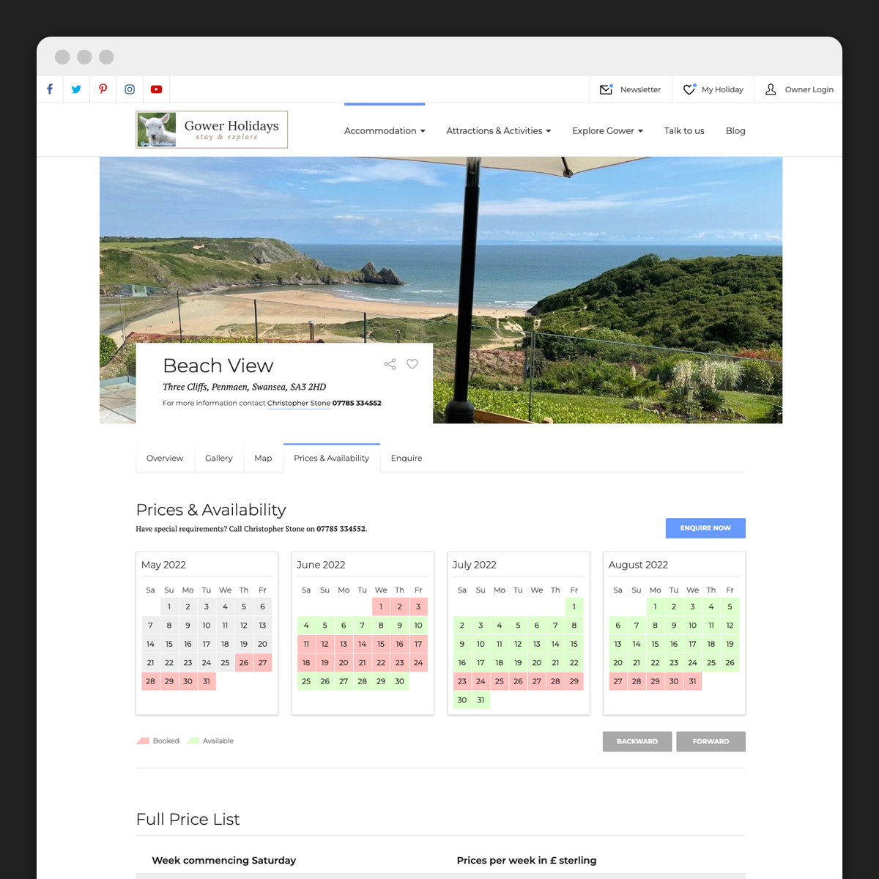879x879 pixels.
Task: Share the Beach View listing
Action: coord(390,364)
